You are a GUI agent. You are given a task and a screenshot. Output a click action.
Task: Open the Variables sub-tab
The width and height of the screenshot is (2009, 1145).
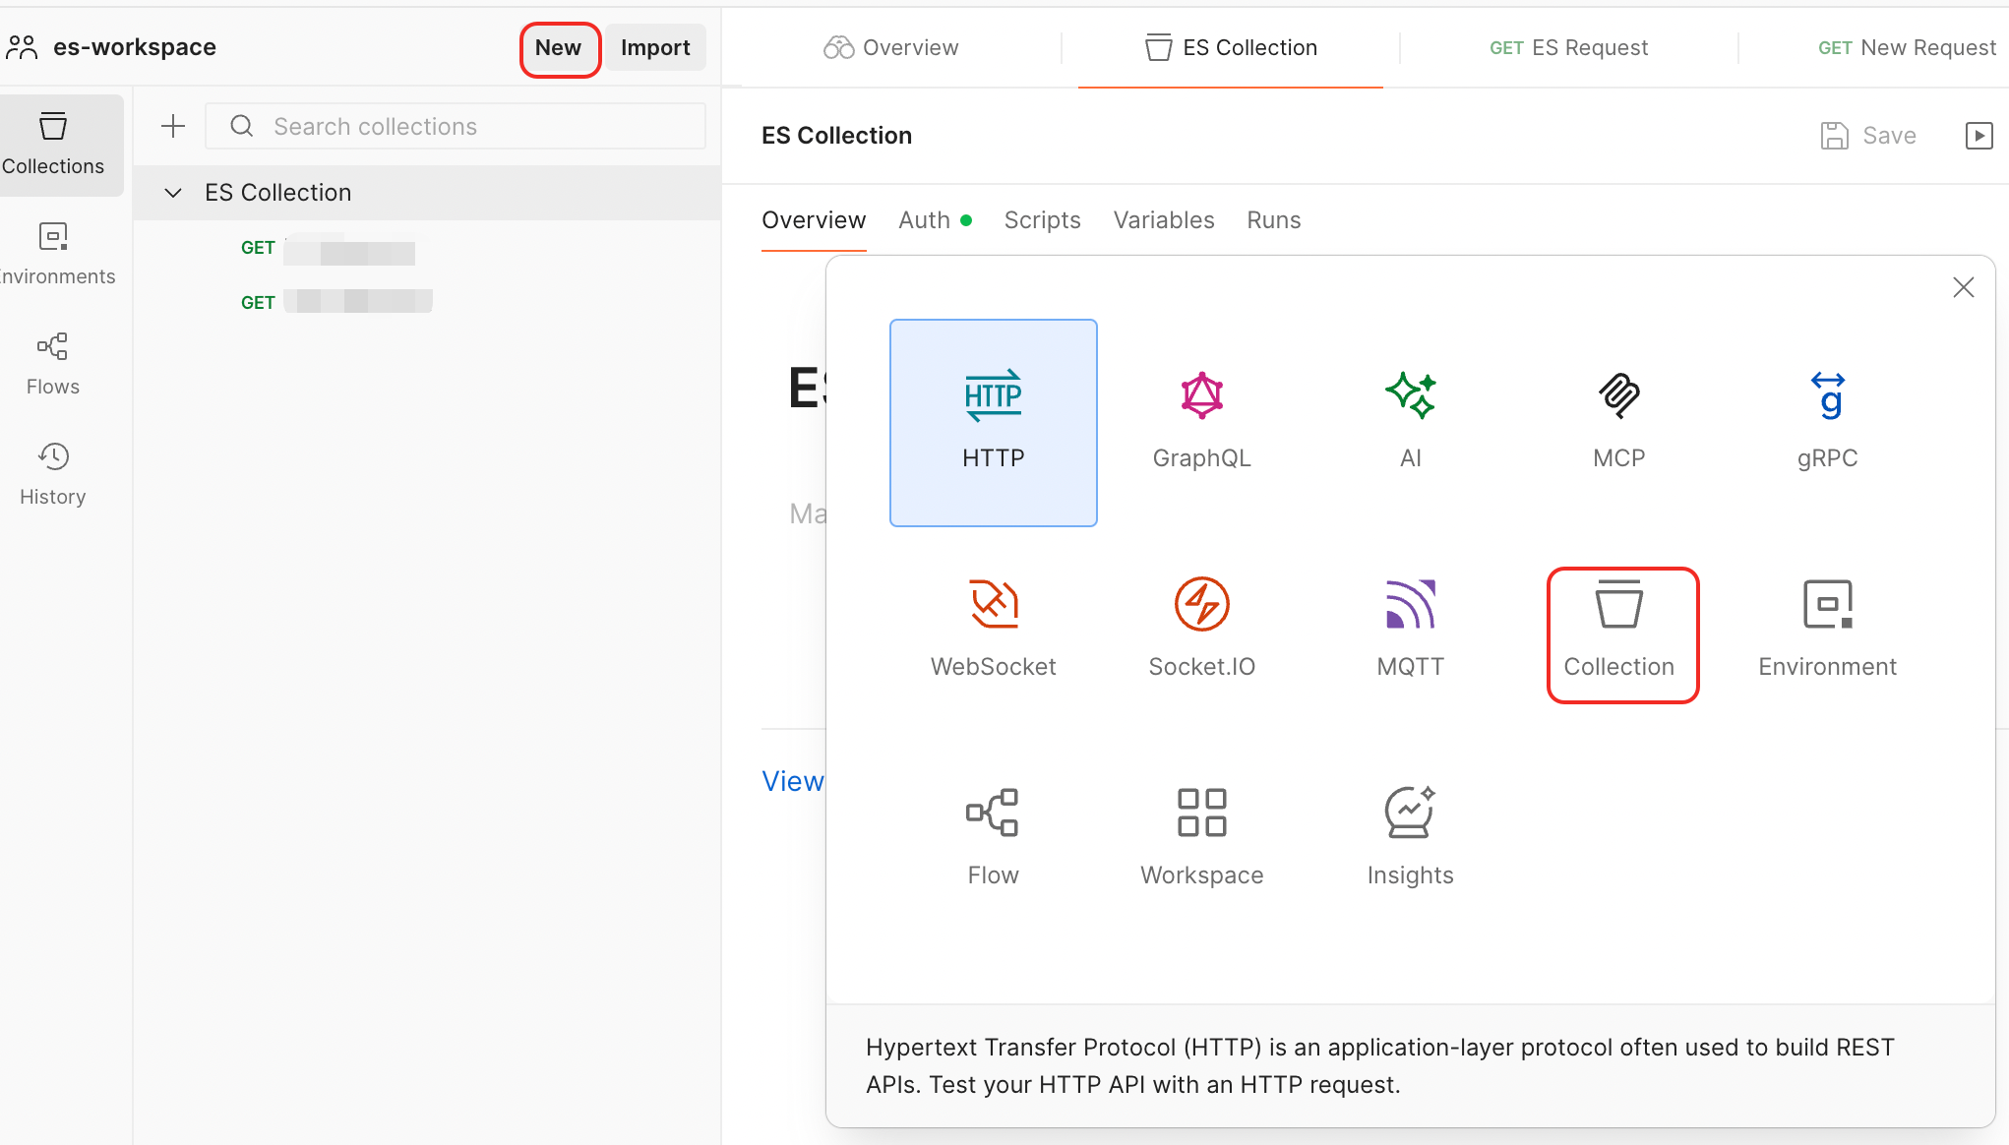pos(1164,220)
